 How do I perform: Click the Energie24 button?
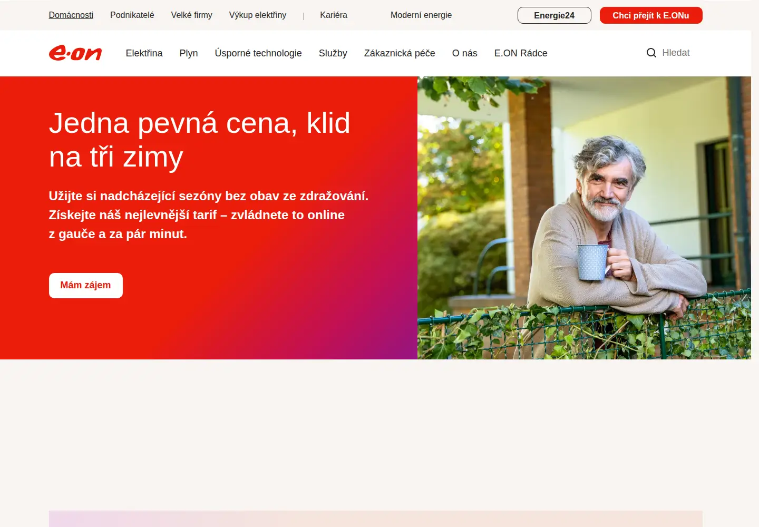(554, 15)
